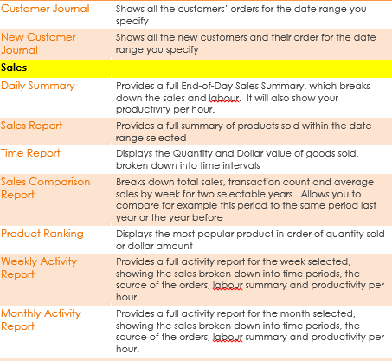Click the Time Report heading
Image resolution: width=392 pixels, height=361 pixels.
[x=30, y=153]
